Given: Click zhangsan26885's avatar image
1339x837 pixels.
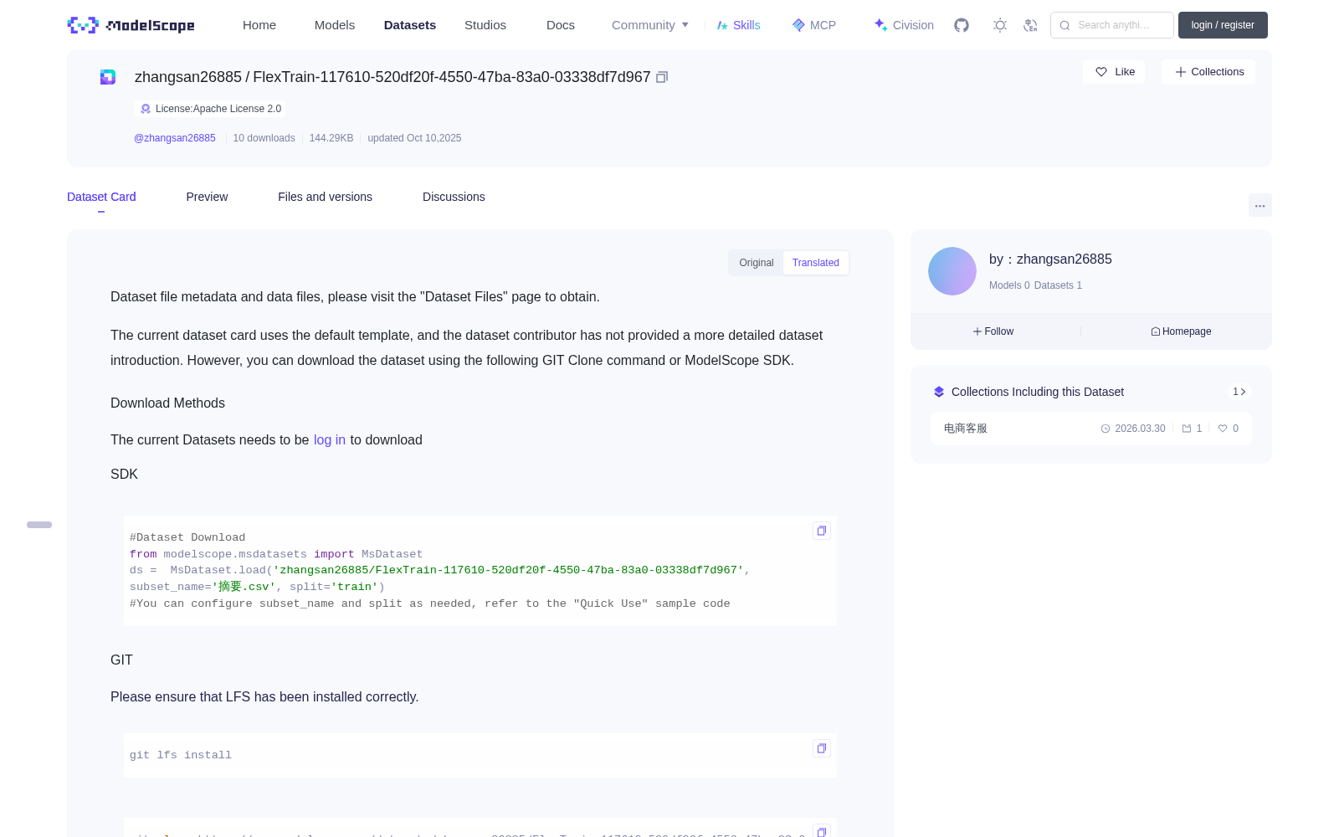Looking at the screenshot, I should [x=952, y=271].
